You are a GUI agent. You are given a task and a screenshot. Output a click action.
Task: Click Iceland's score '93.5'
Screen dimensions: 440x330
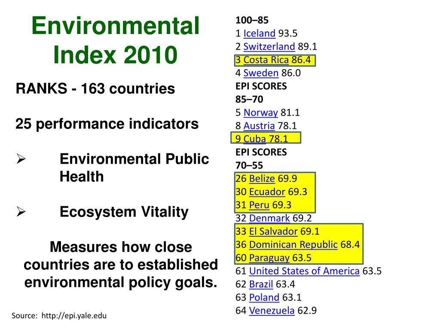click(x=288, y=34)
